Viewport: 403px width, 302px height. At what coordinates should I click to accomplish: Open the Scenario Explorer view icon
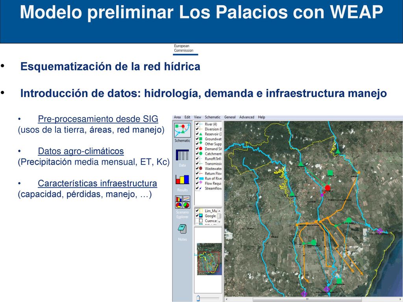click(x=183, y=202)
